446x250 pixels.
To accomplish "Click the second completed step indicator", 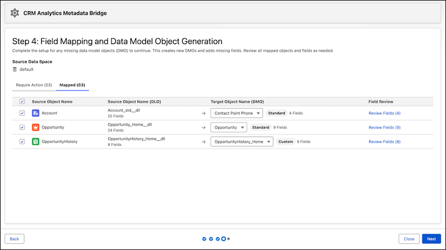I will tap(211, 239).
